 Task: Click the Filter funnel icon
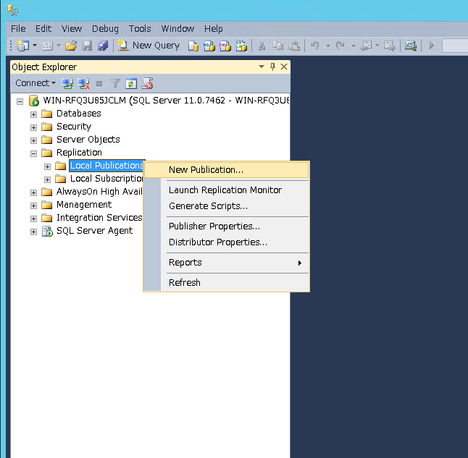tap(115, 84)
